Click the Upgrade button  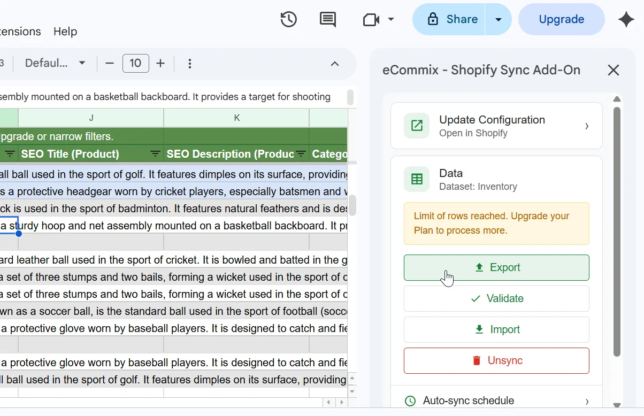click(562, 19)
